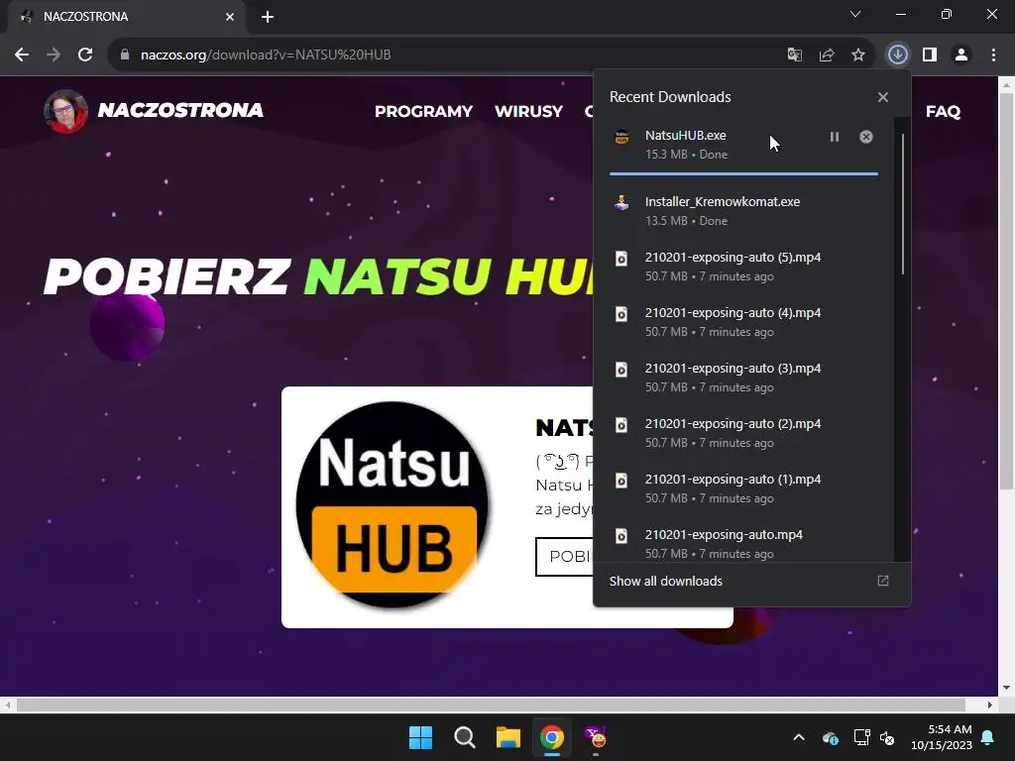Click the downloads panel scrollbar
This screenshot has width=1015, height=761.
[x=902, y=204]
